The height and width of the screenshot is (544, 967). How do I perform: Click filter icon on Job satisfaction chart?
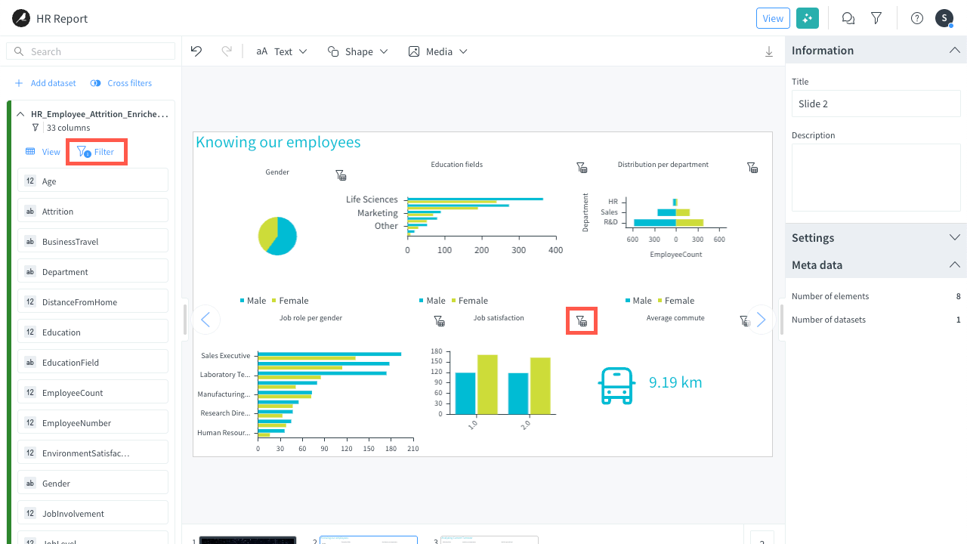582,321
